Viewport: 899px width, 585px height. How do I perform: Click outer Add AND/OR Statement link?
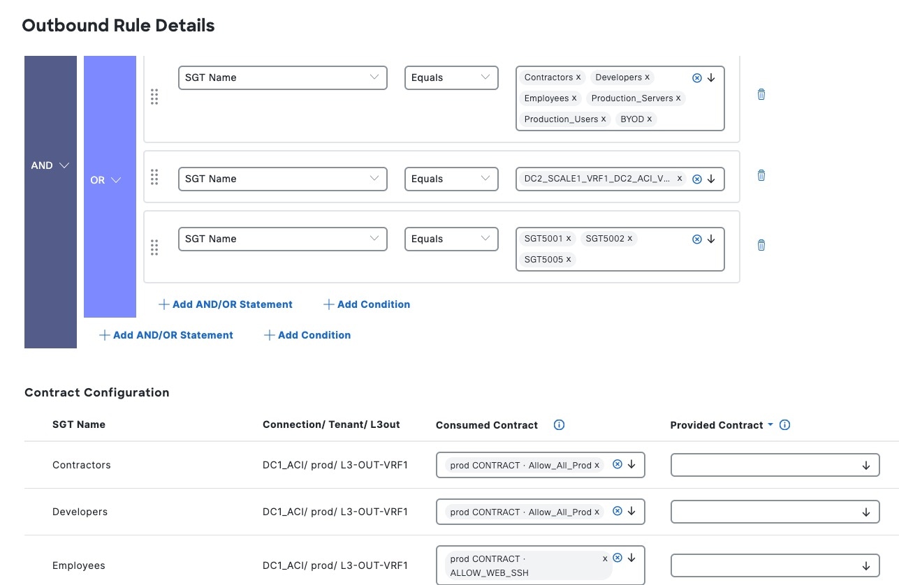[x=166, y=335]
